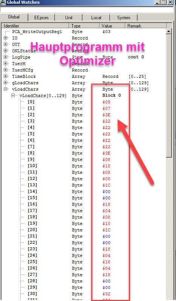Click the scrollbar up arrow
Viewport: 176px width, 301px height.
tap(169, 31)
